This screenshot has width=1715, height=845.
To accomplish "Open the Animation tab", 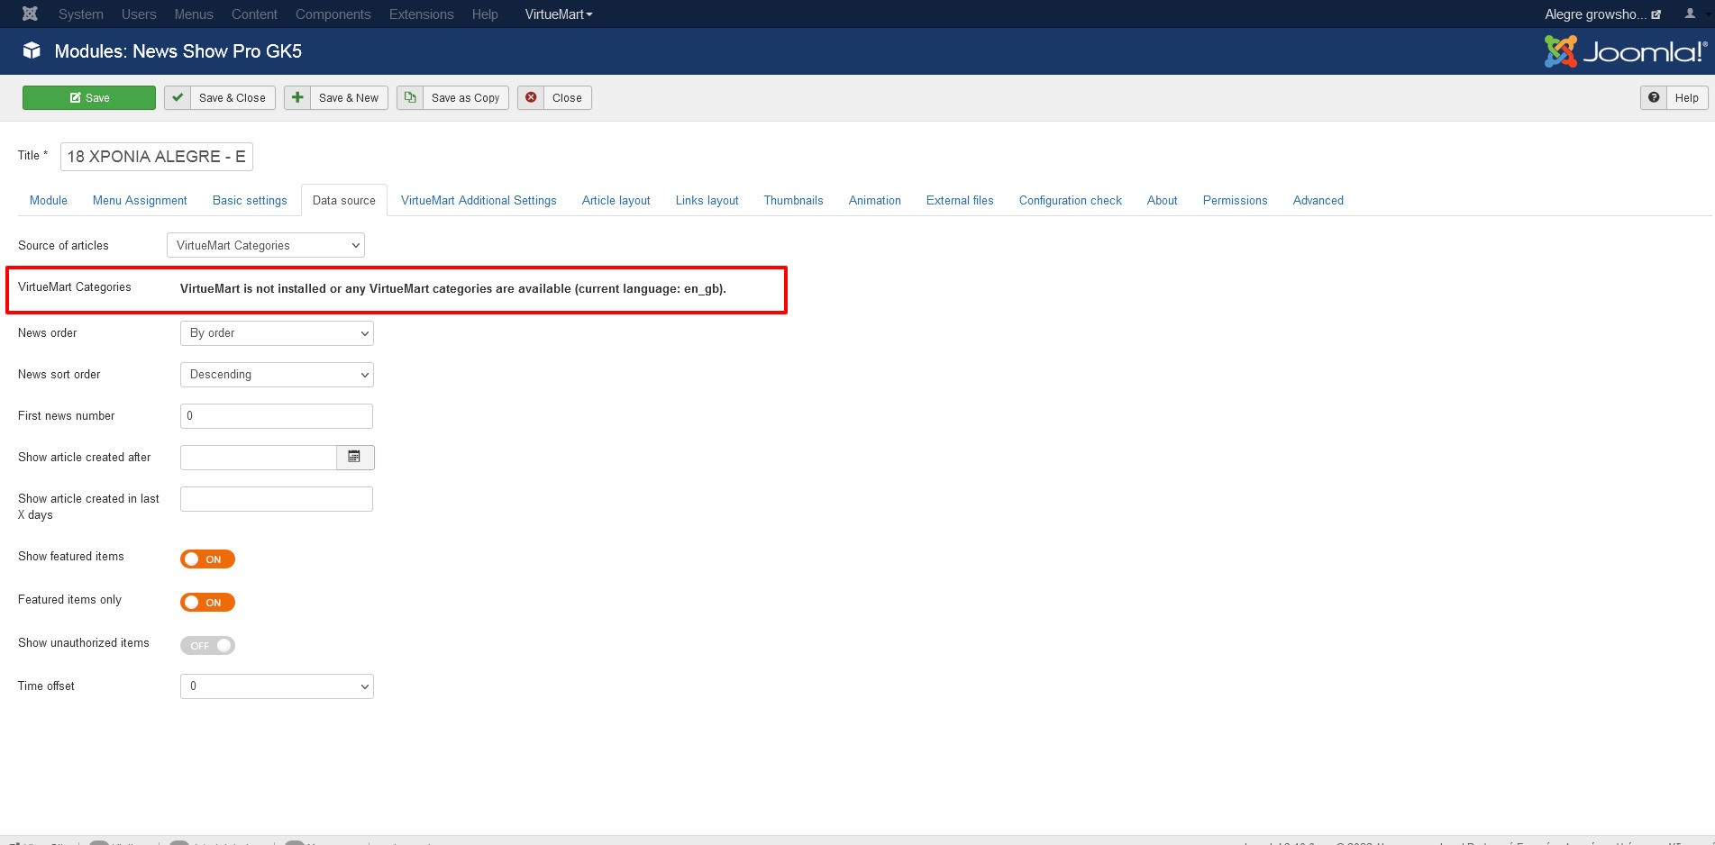I will (x=875, y=201).
